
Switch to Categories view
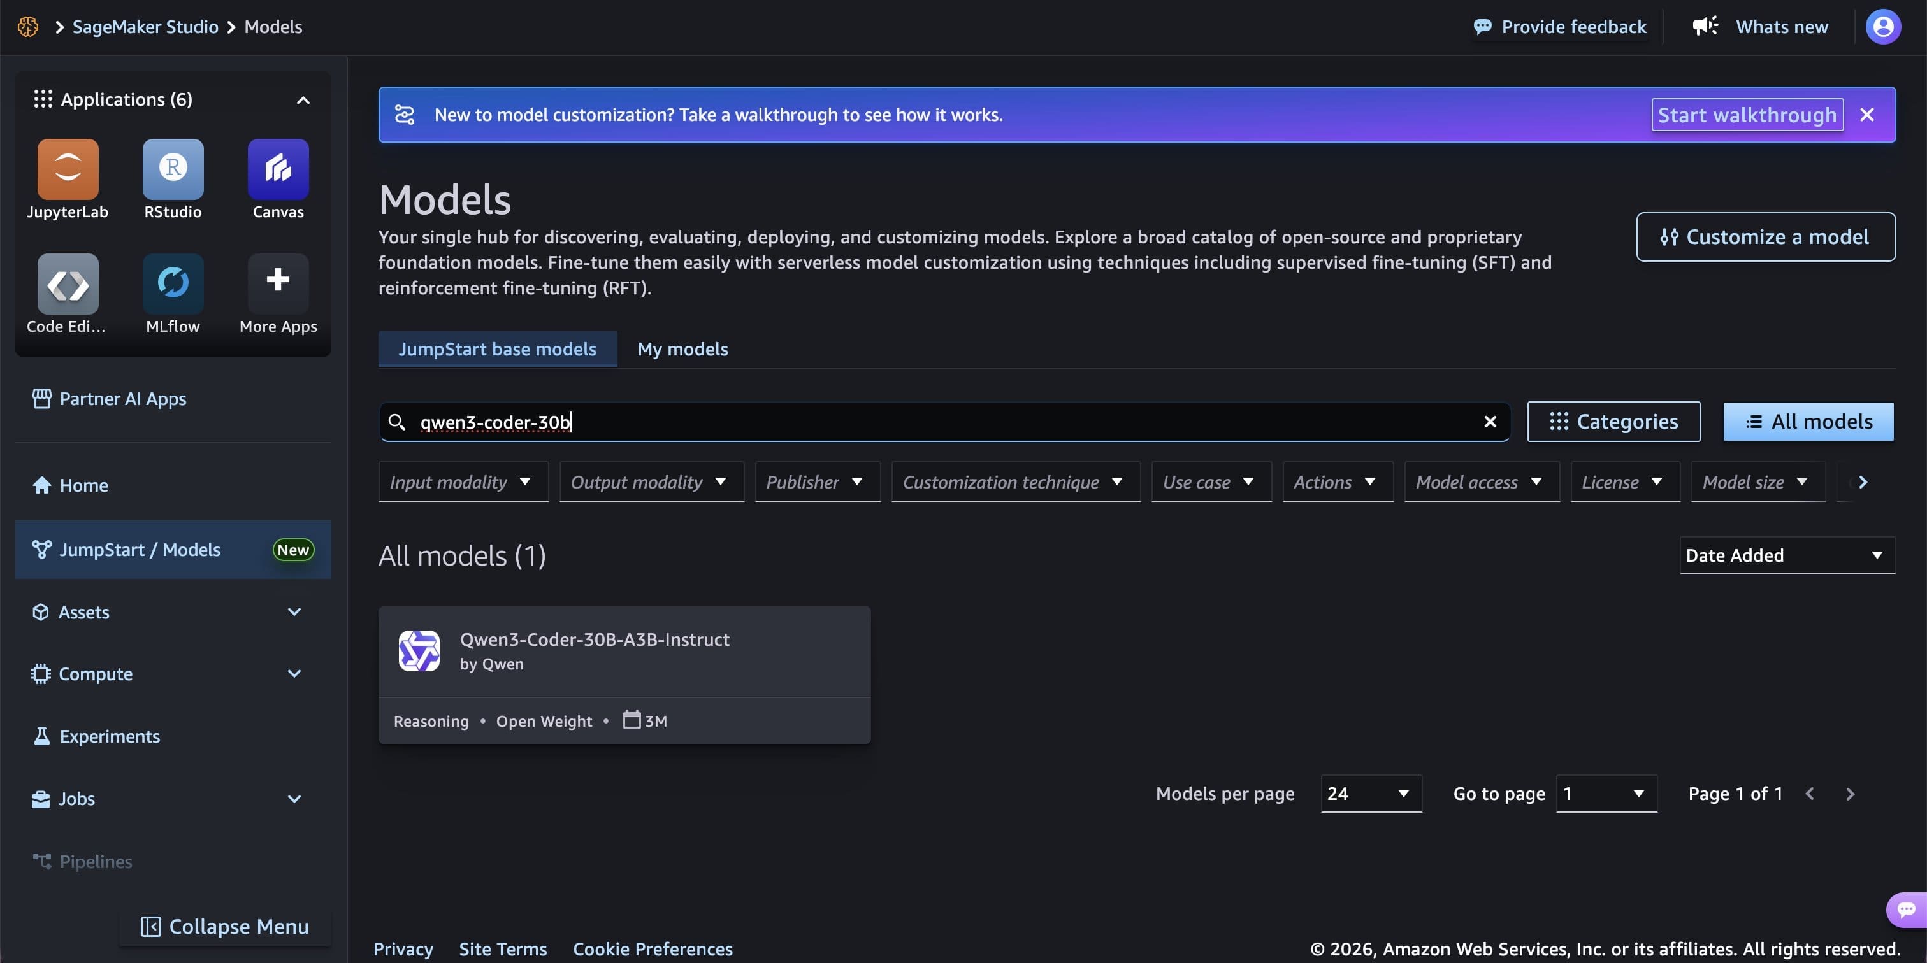click(1613, 422)
